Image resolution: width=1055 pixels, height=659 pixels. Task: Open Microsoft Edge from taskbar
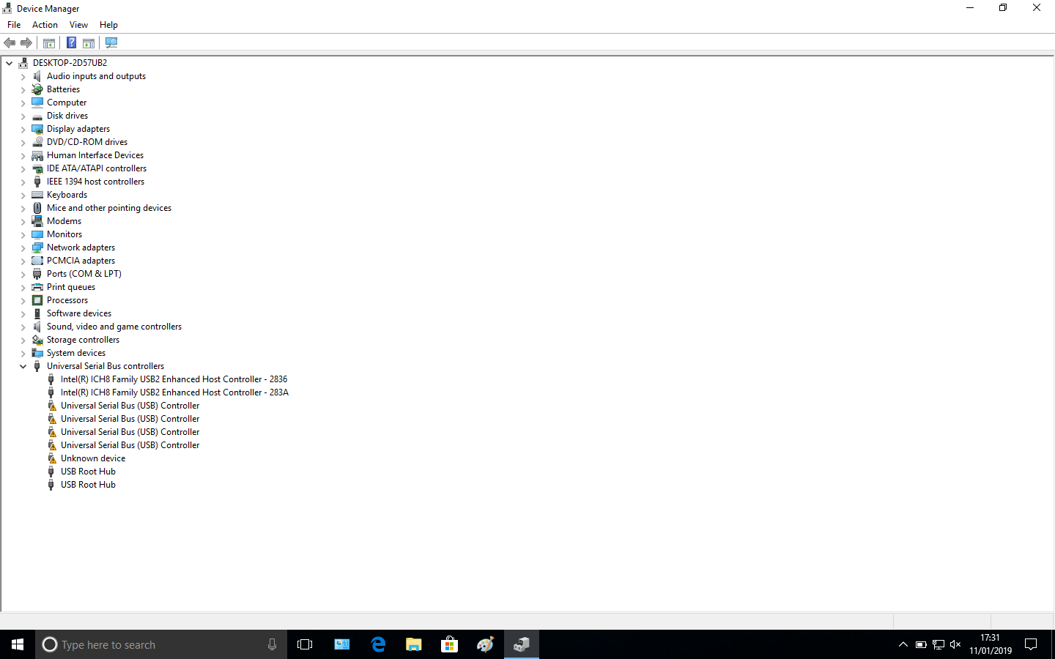tap(378, 644)
